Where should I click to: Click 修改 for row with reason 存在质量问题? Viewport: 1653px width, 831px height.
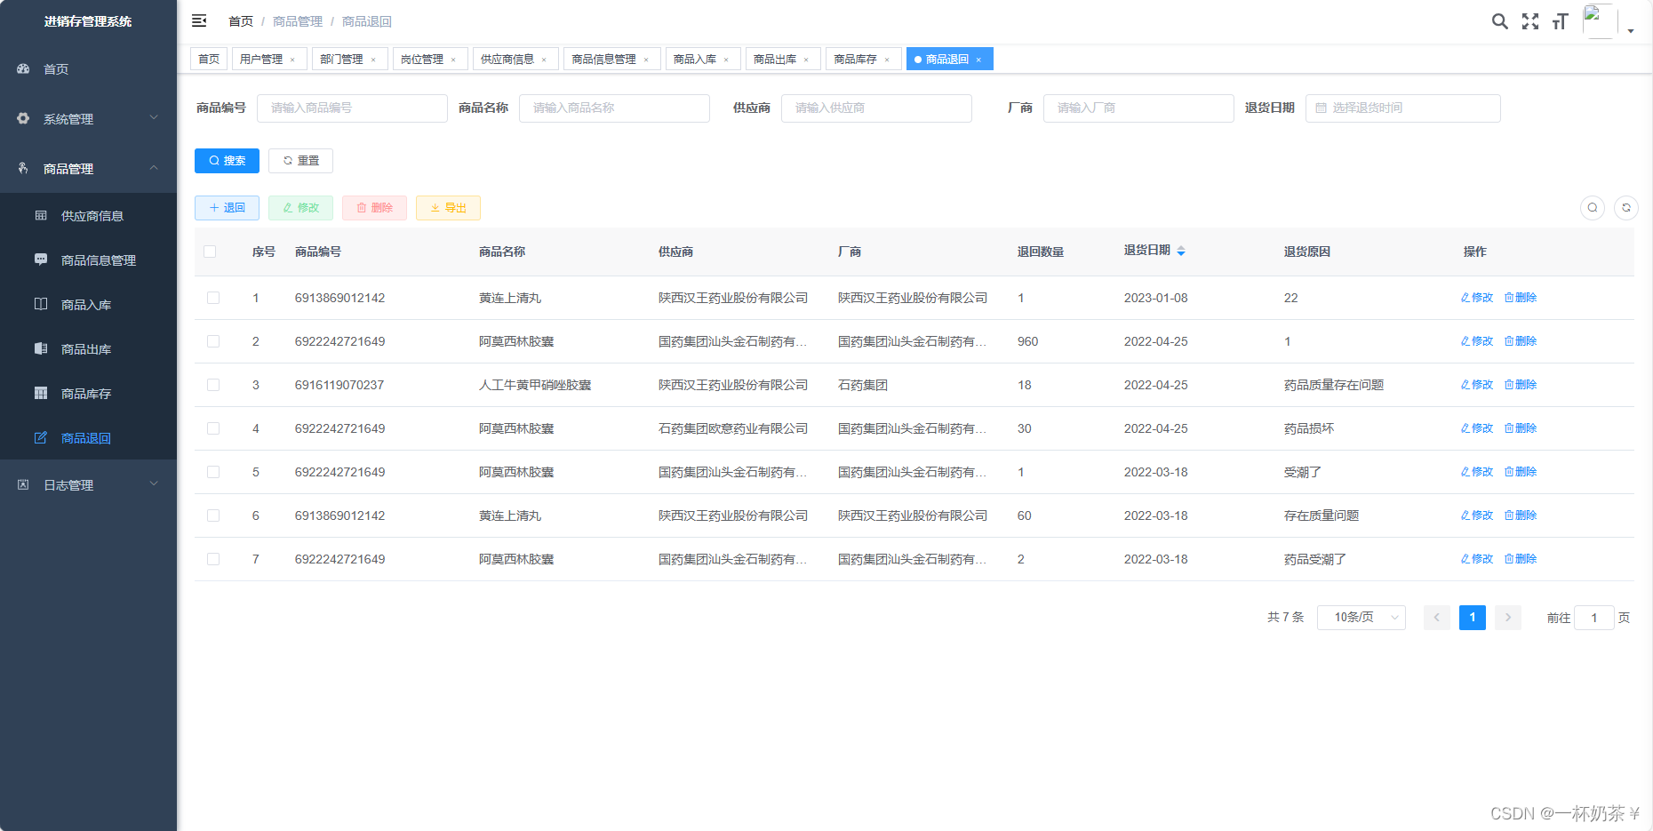(x=1477, y=515)
